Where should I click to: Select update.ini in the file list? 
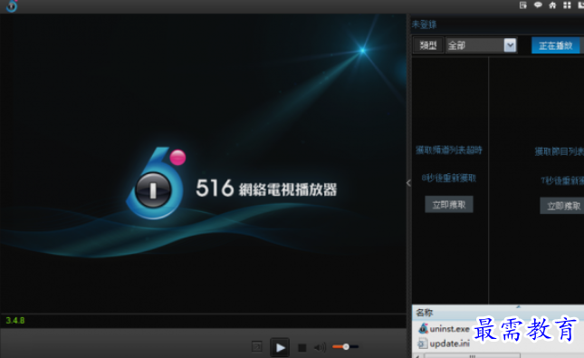tap(444, 343)
